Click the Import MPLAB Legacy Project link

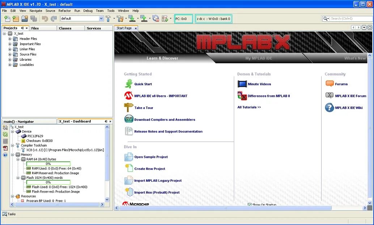[x=158, y=181]
